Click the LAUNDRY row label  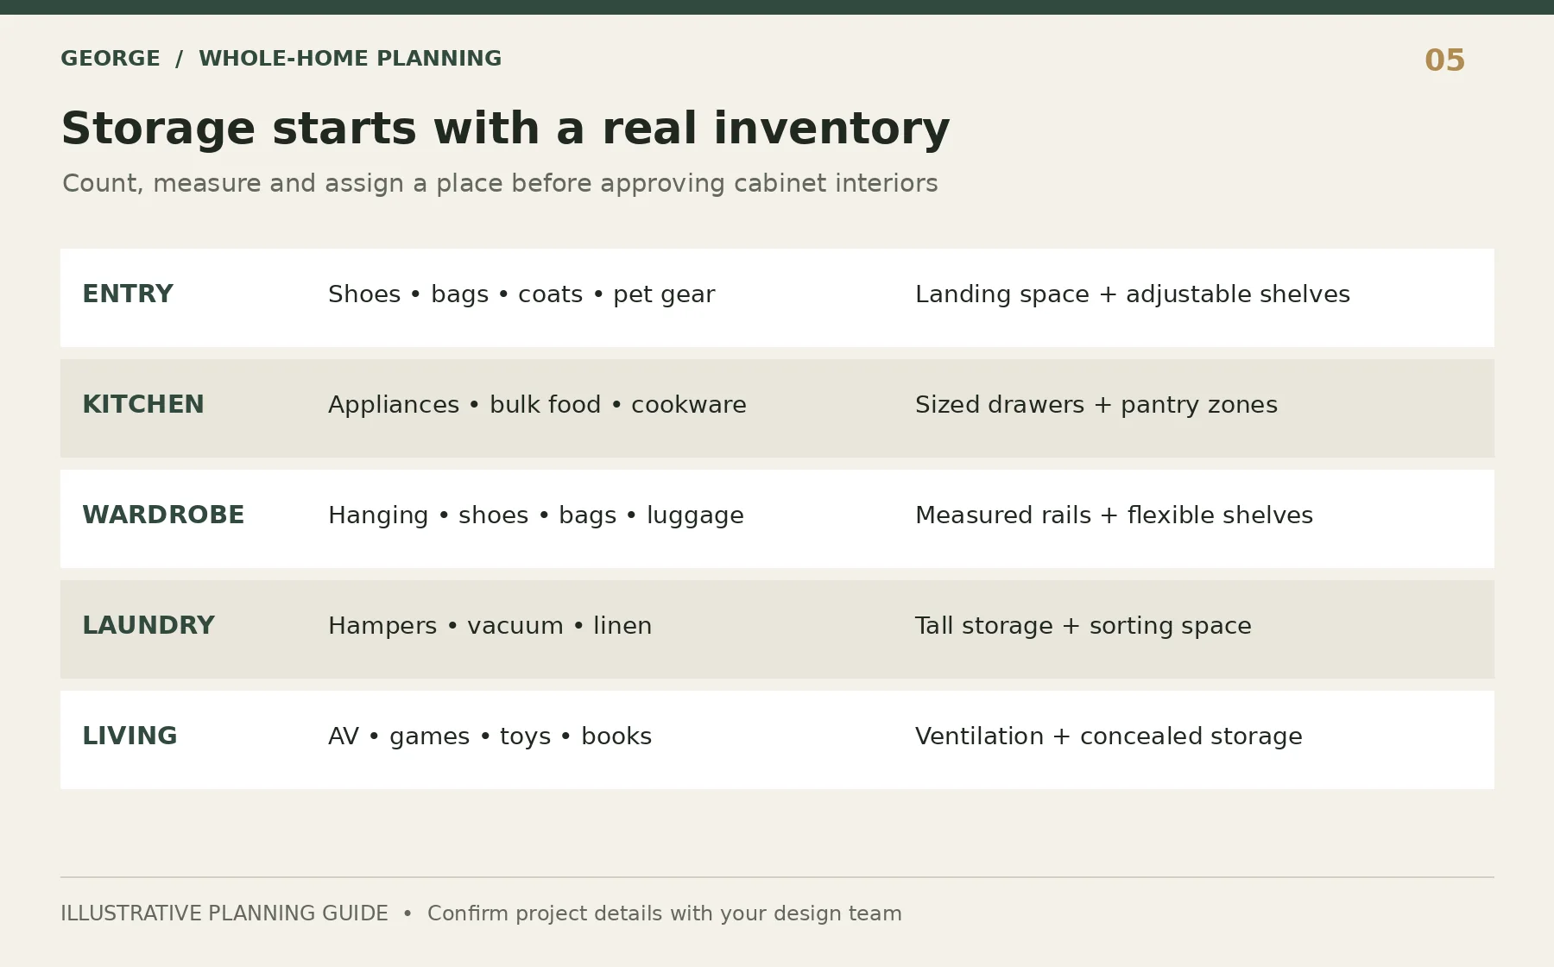(148, 626)
